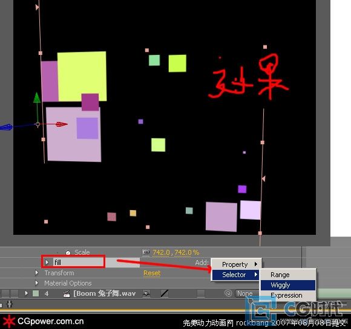Image resolution: width=351 pixels, height=329 pixels.
Task: Click the Boom wav footage icon
Action: [x=67, y=293]
